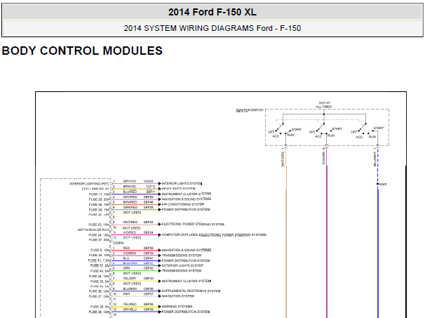Click the vertical 'BLU/WHT' wire label
Screen dimensions: 425x318
click(x=375, y=159)
